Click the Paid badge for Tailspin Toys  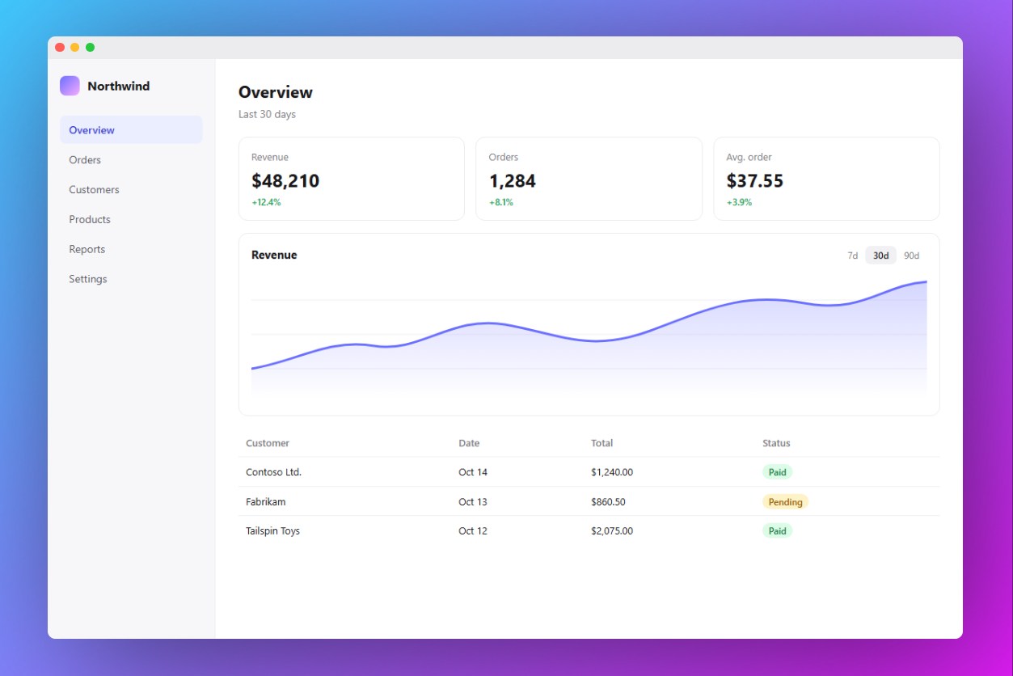pyautogui.click(x=778, y=531)
